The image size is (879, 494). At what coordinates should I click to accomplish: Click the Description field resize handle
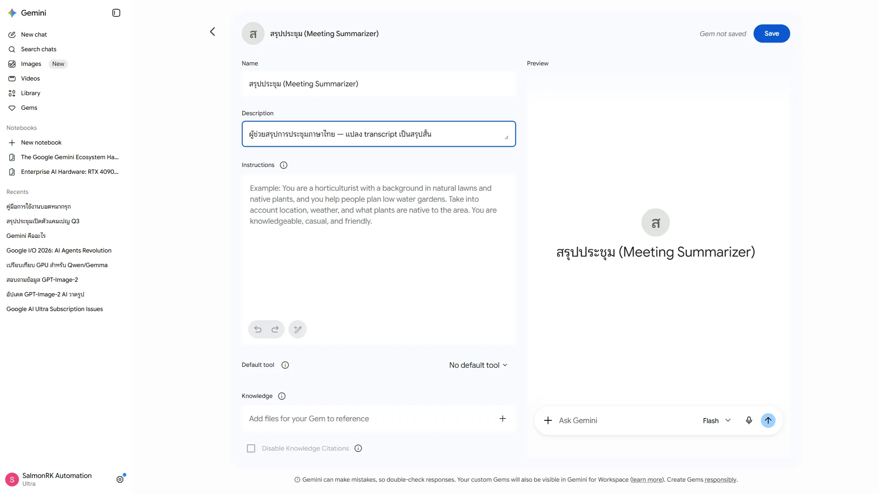click(506, 137)
